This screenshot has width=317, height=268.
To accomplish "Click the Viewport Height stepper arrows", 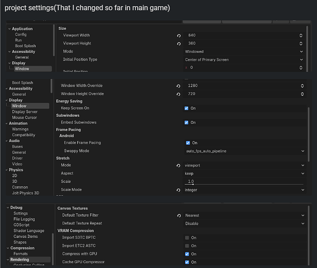I will [x=301, y=43].
